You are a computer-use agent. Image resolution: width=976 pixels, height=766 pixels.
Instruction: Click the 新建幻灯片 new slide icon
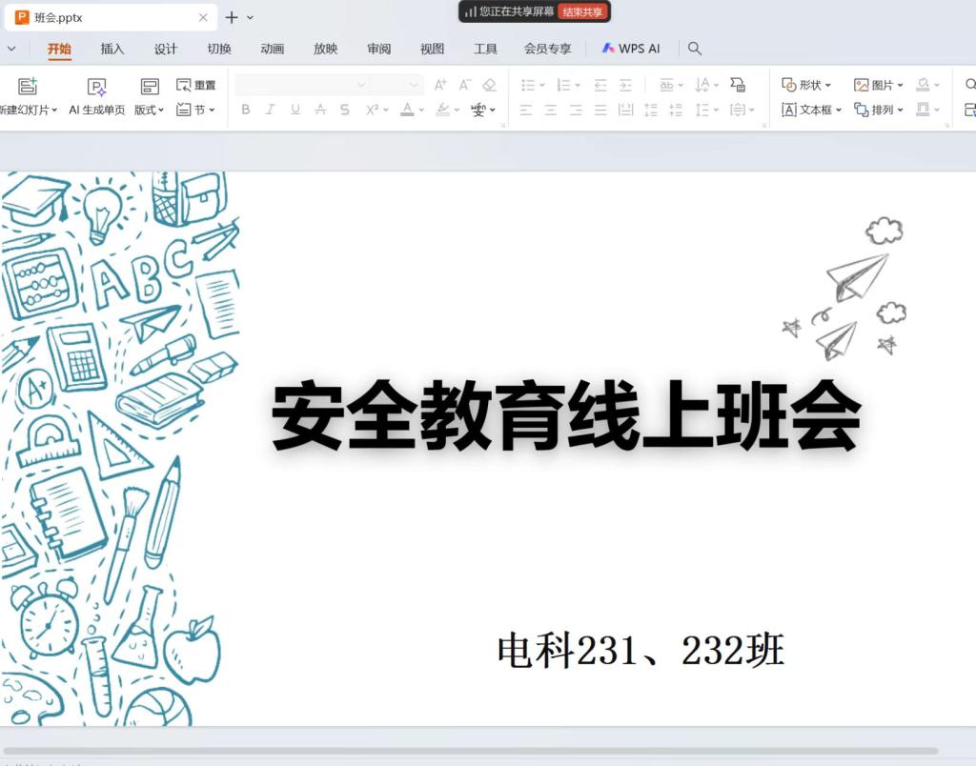click(x=27, y=87)
